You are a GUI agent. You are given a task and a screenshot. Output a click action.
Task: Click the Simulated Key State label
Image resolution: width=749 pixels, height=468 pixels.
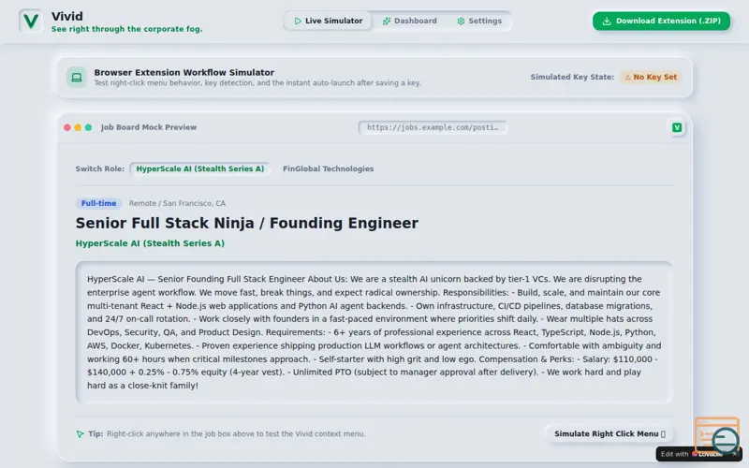click(572, 77)
